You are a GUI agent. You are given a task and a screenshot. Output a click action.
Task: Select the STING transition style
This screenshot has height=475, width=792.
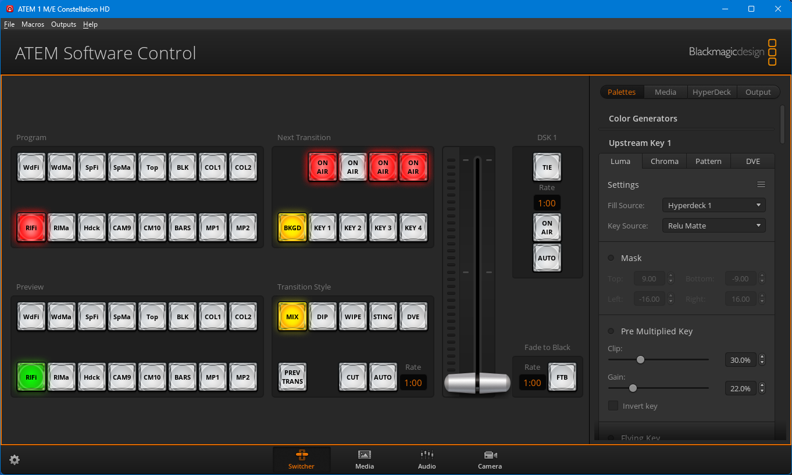(383, 317)
